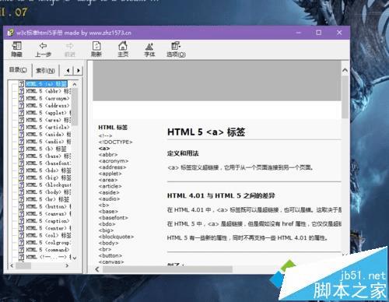Select tree item HTML 5 <applet>
This screenshot has width=389, height=302.
pyautogui.click(x=48, y=113)
